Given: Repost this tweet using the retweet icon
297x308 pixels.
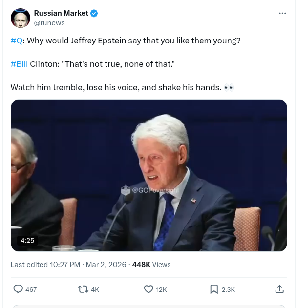Looking at the screenshot, I should click(x=83, y=289).
